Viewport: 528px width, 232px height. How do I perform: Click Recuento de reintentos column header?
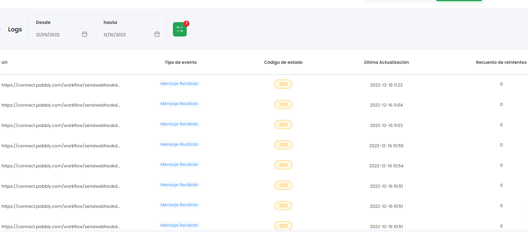pyautogui.click(x=501, y=62)
